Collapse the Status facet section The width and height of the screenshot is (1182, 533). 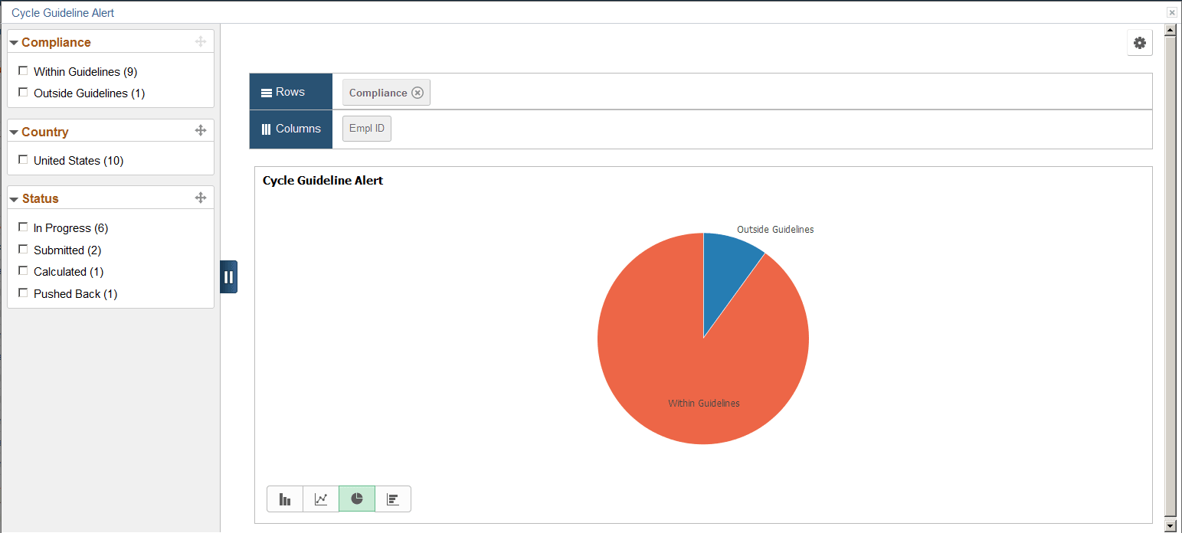coord(13,198)
